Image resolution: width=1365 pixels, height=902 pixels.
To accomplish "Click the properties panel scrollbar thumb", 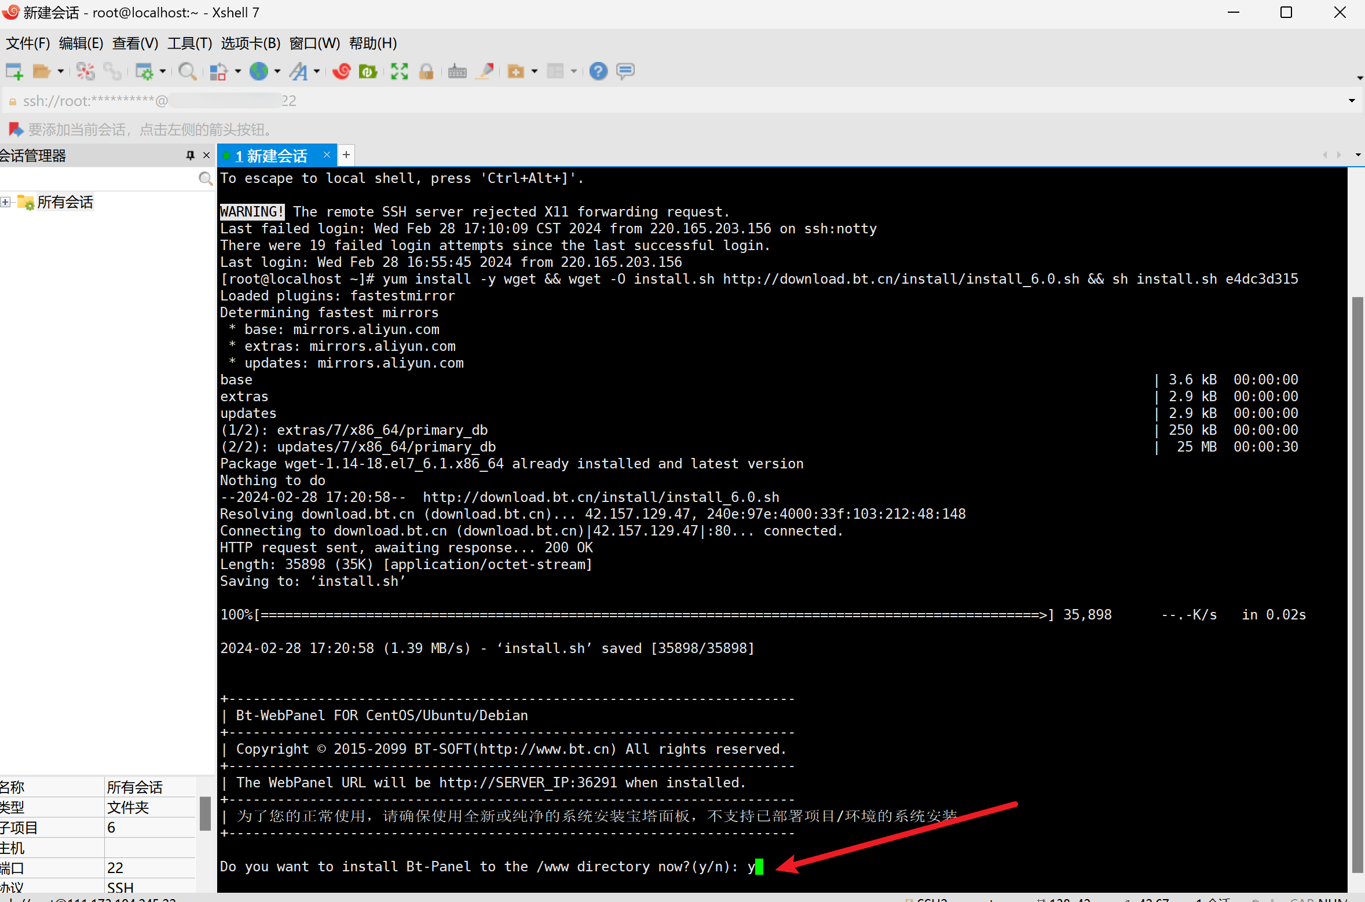I will pyautogui.click(x=205, y=813).
